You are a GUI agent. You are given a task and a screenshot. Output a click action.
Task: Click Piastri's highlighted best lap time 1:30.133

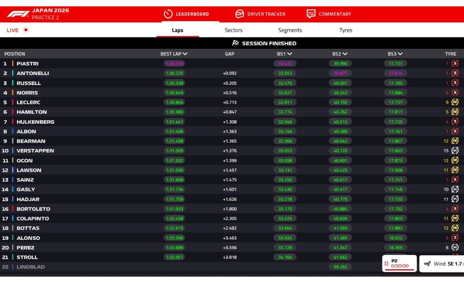point(173,63)
